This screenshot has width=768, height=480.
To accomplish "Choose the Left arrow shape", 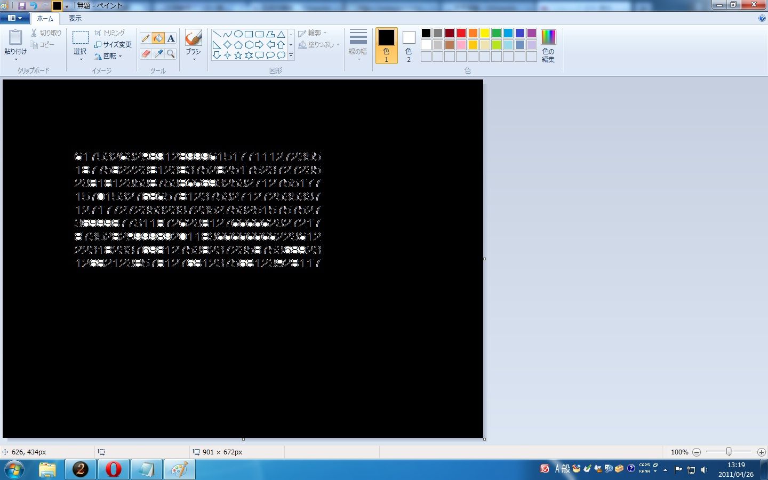I will [x=270, y=45].
